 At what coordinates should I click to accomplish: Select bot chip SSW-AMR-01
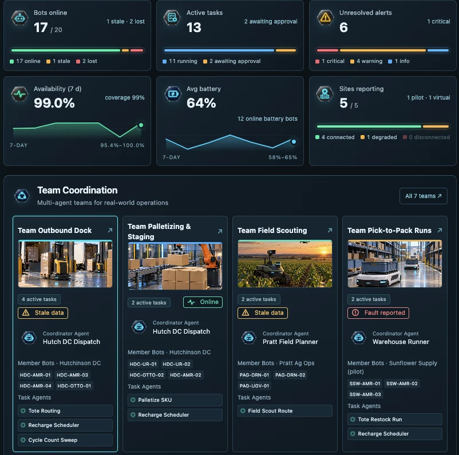click(x=365, y=383)
